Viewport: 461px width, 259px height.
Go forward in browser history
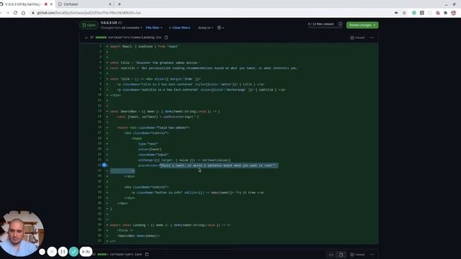(7, 13)
